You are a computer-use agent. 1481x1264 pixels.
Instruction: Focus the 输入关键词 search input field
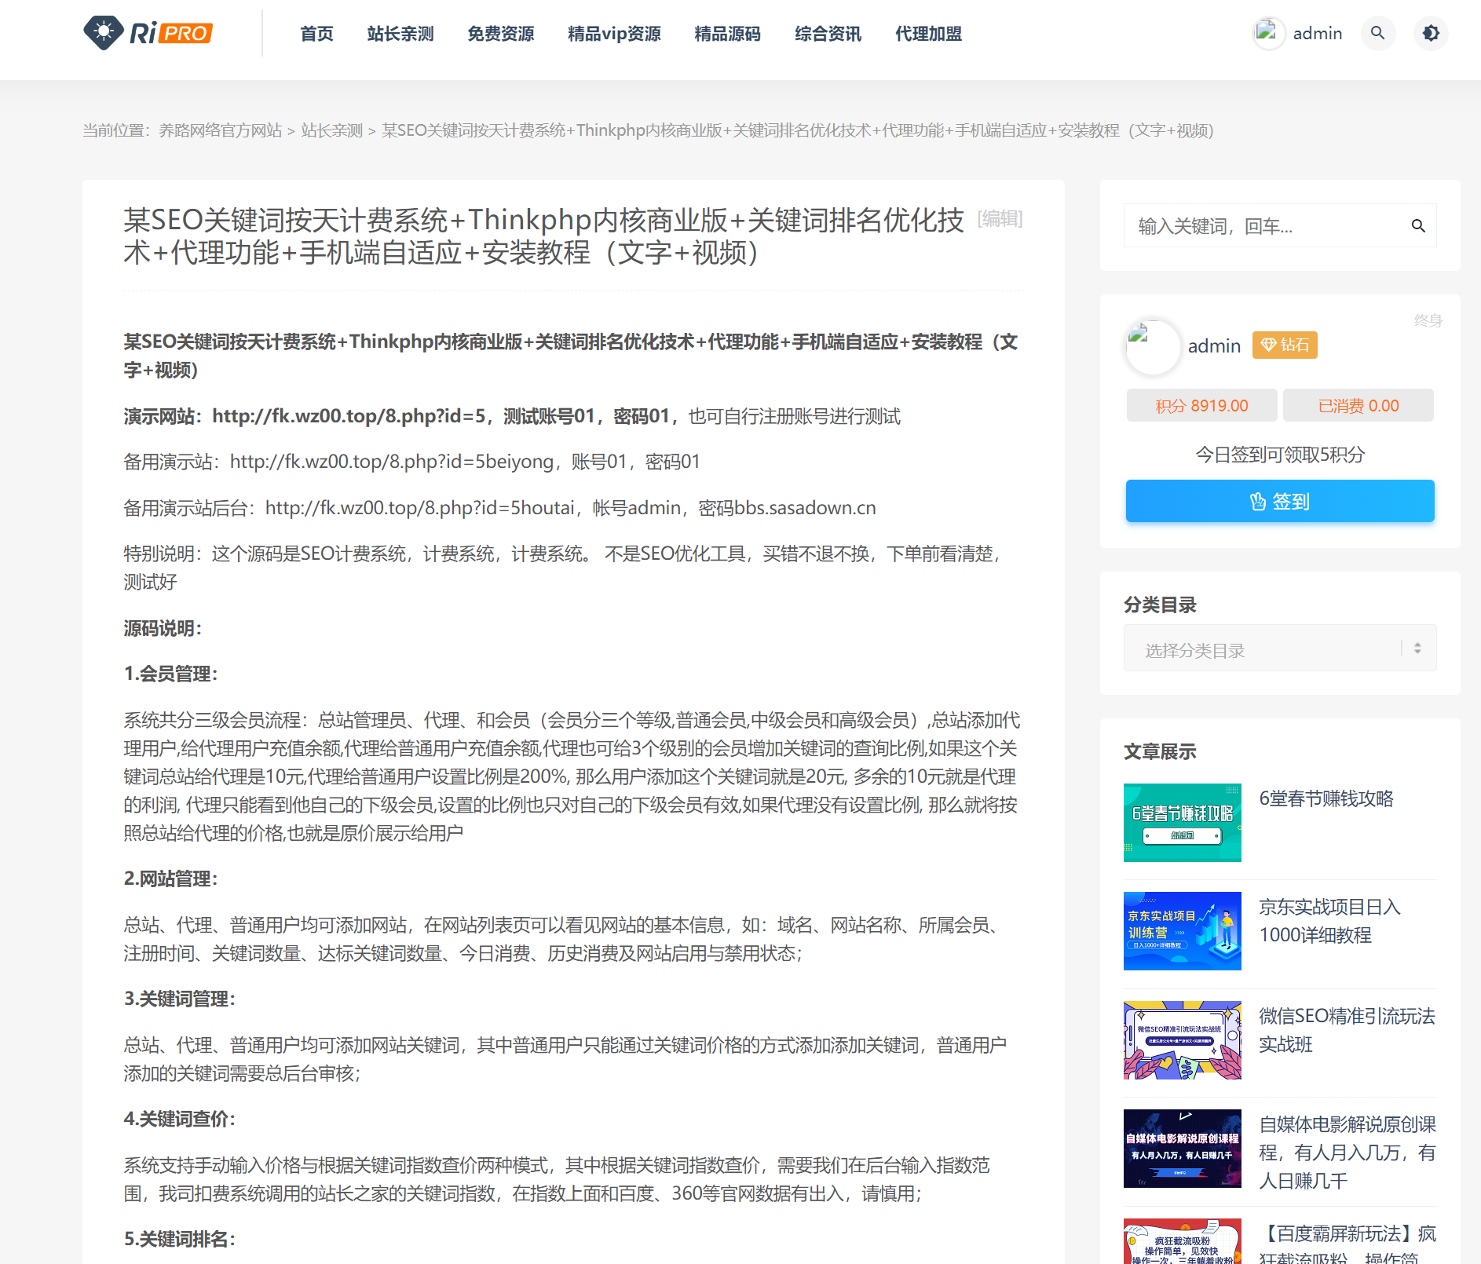point(1264,226)
